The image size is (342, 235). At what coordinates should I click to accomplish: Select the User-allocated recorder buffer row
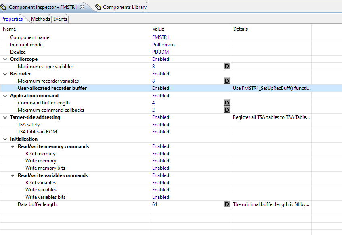52,88
